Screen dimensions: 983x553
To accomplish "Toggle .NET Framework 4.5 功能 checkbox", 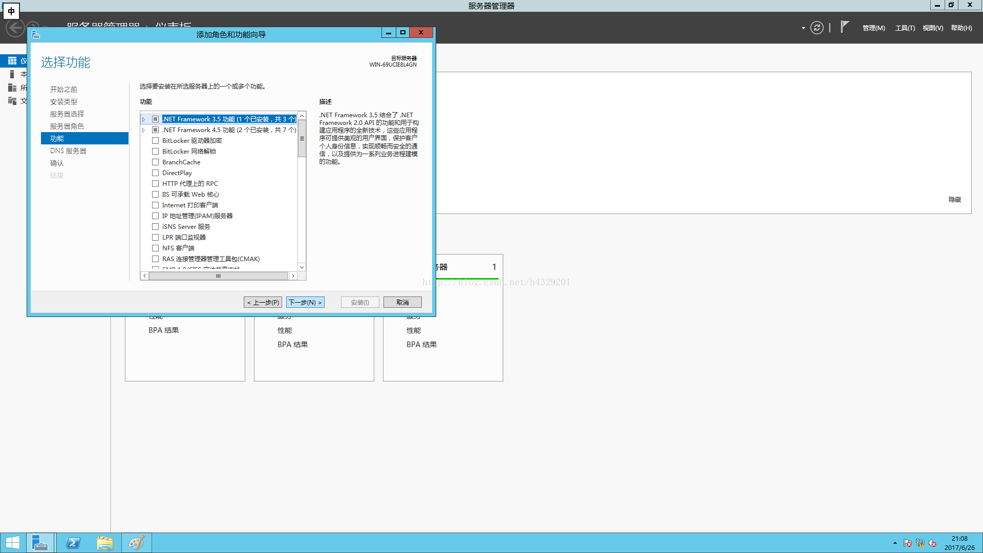I will [155, 130].
